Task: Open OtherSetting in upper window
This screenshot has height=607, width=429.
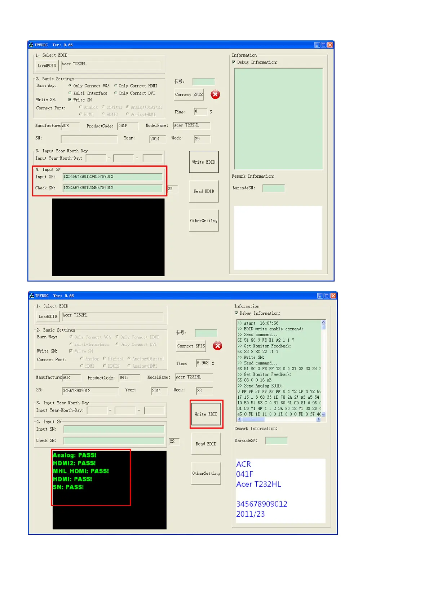Action: point(204,221)
